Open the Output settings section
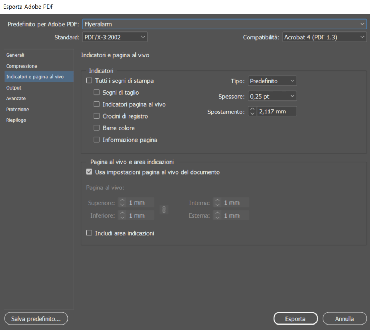370x330 pixels. [x=14, y=87]
